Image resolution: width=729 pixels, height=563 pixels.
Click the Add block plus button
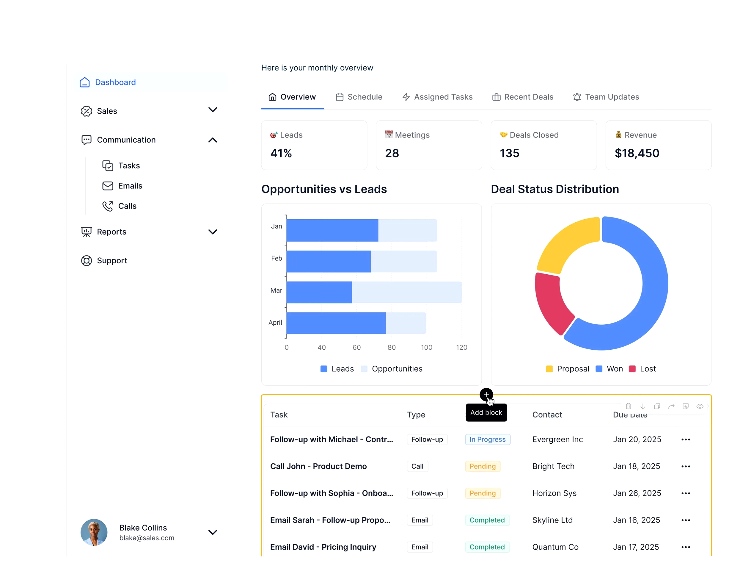click(x=486, y=395)
